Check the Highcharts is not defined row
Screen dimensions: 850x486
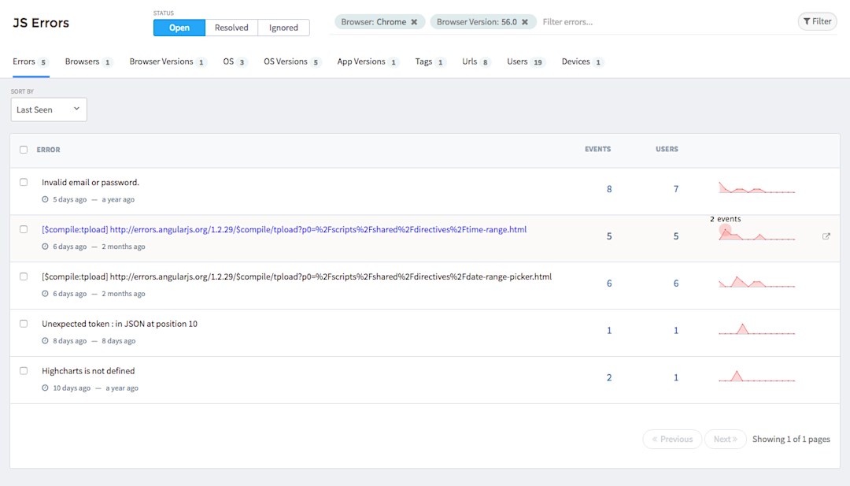(x=24, y=371)
